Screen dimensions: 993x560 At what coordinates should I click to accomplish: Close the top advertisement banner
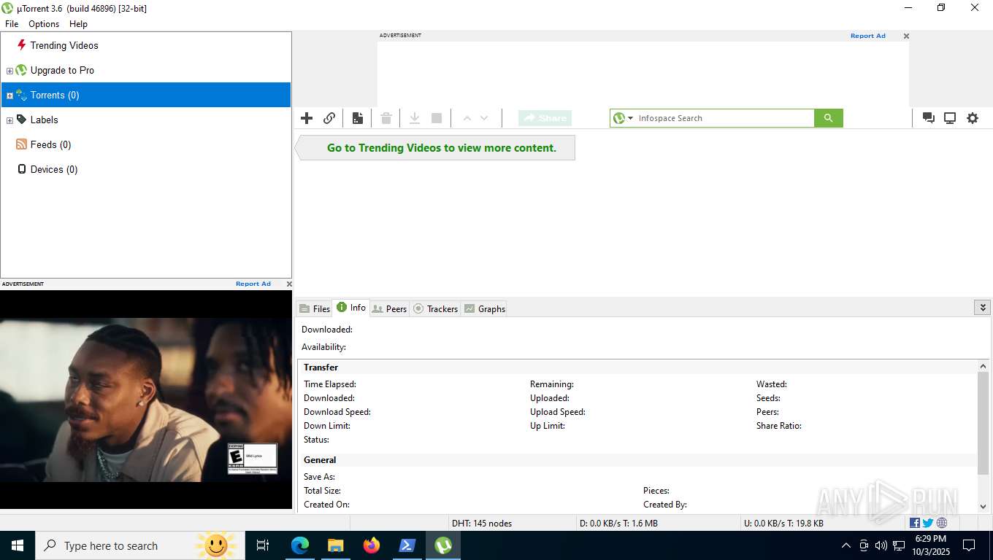point(906,36)
